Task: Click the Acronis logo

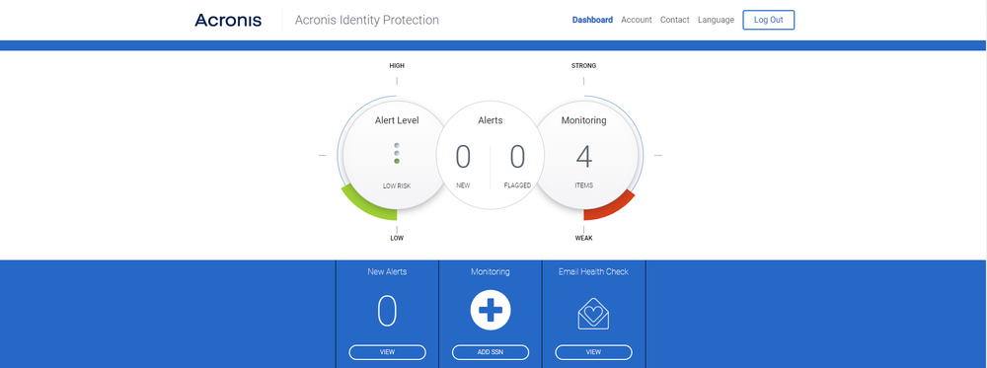Action: [x=228, y=20]
